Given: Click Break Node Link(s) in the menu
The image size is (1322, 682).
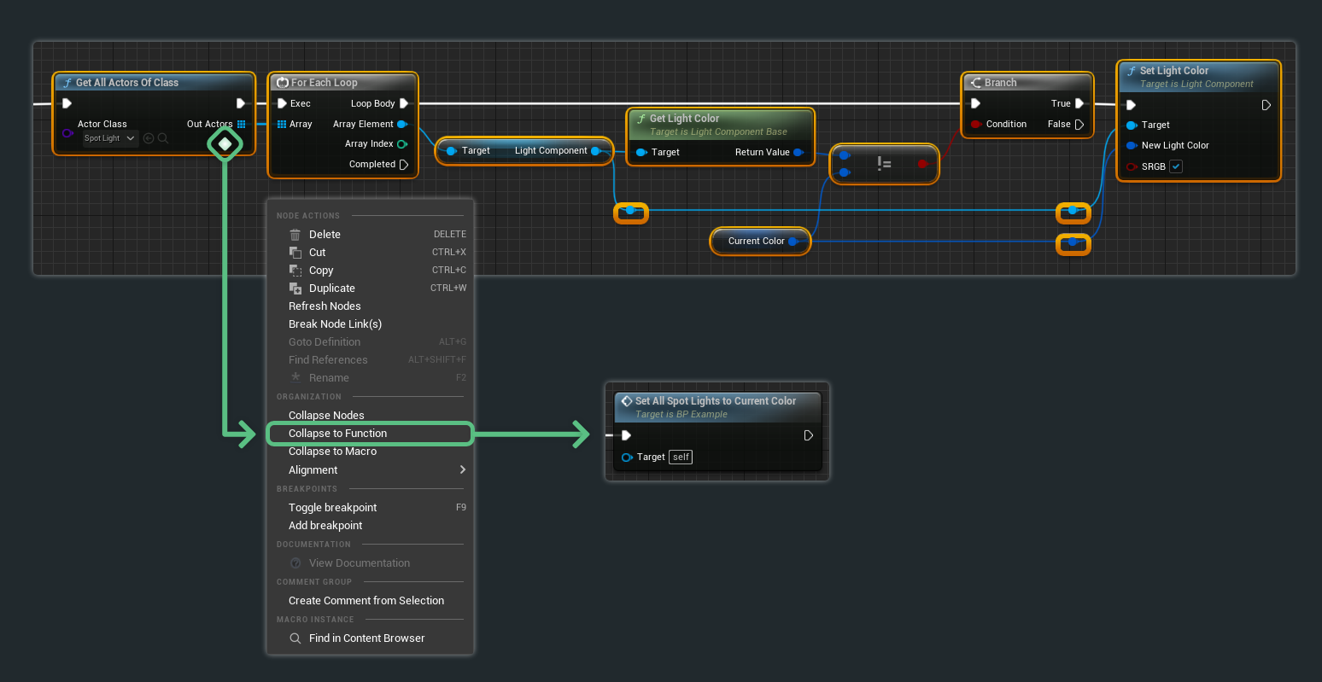Looking at the screenshot, I should (x=335, y=324).
